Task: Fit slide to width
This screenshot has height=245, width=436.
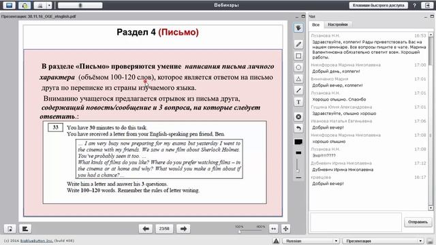Action: coord(274,229)
